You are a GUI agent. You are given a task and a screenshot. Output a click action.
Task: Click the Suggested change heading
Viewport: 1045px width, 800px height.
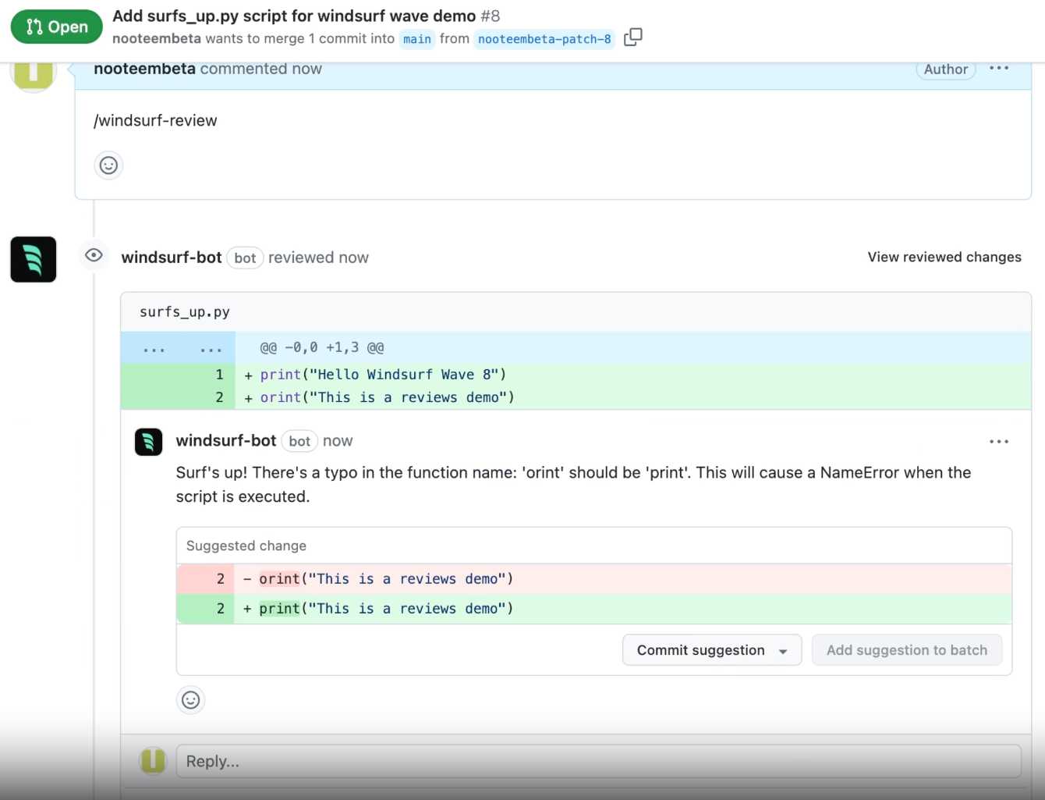pos(246,546)
